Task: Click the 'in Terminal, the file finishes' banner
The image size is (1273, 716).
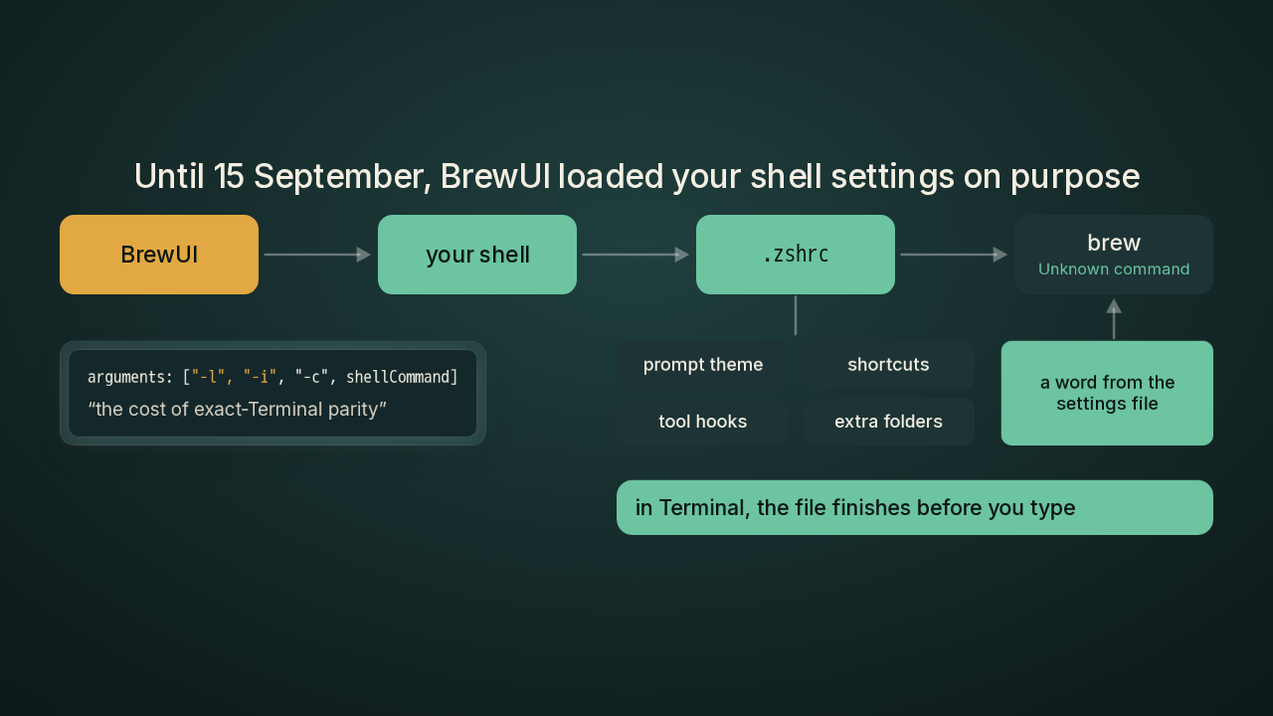Action: (915, 507)
